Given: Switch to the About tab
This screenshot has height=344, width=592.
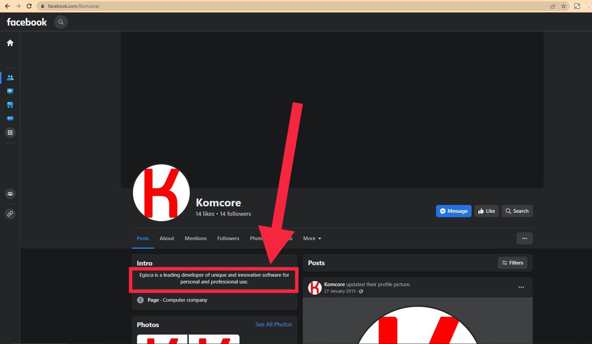Looking at the screenshot, I should (x=167, y=238).
